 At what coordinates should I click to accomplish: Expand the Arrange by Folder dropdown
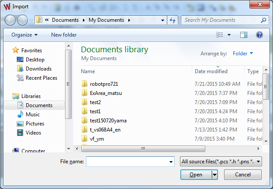[243, 54]
